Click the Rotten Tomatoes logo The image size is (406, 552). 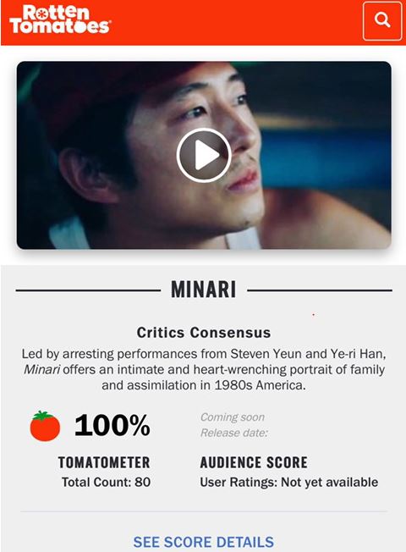pyautogui.click(x=60, y=20)
